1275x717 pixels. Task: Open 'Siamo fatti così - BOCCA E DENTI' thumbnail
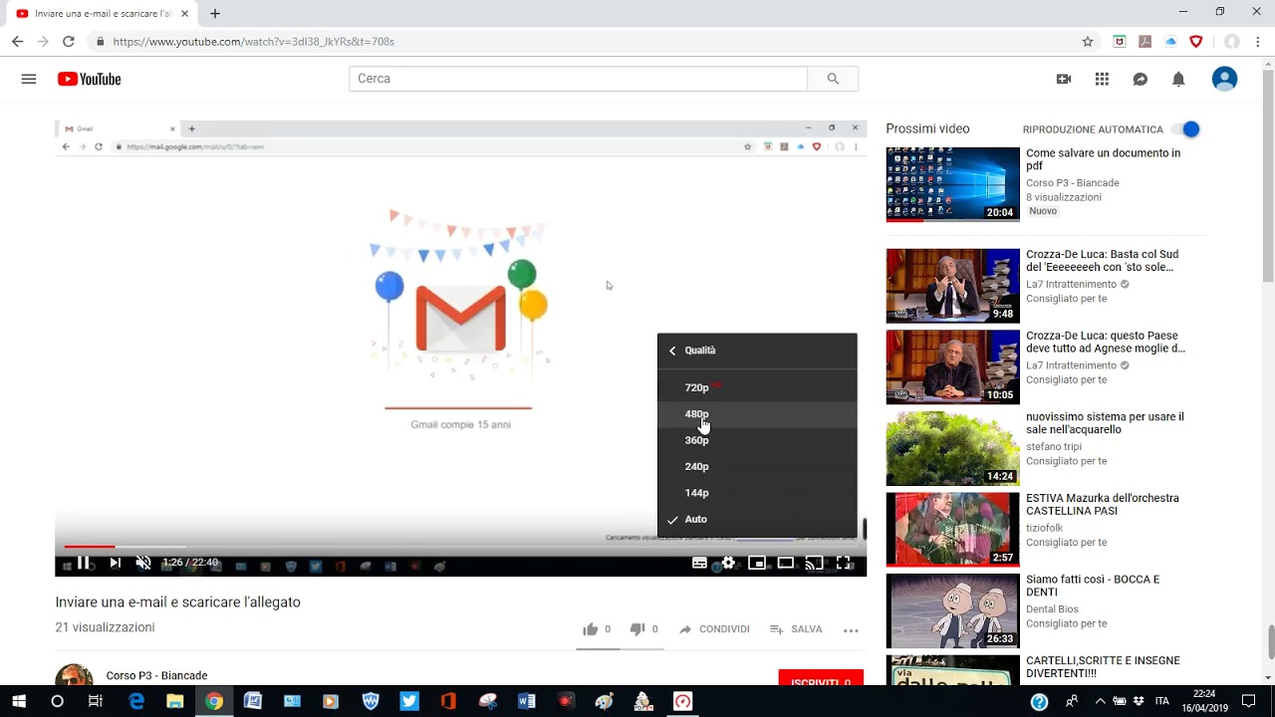click(x=953, y=610)
